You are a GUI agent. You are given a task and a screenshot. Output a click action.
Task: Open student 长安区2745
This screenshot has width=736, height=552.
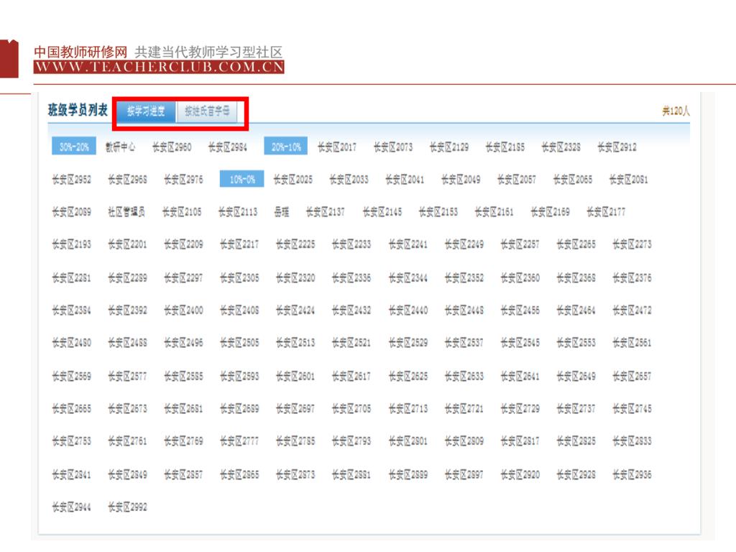pyautogui.click(x=632, y=408)
